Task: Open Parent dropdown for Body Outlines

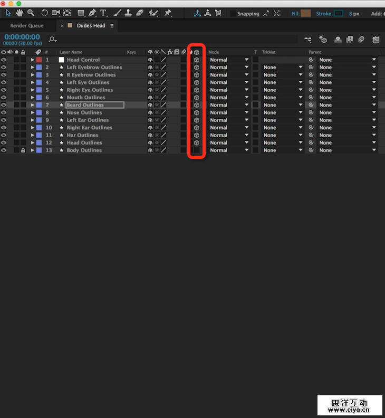Action: 348,150
